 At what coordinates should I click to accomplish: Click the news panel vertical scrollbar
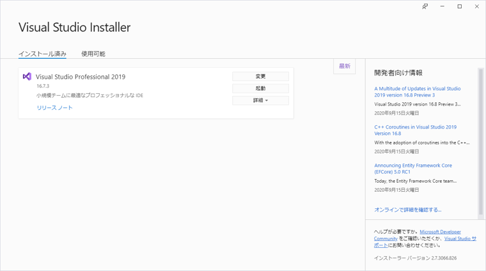pos(481,141)
